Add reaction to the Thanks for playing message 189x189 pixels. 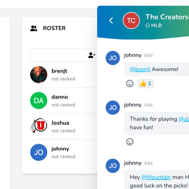pyautogui.click(x=130, y=141)
